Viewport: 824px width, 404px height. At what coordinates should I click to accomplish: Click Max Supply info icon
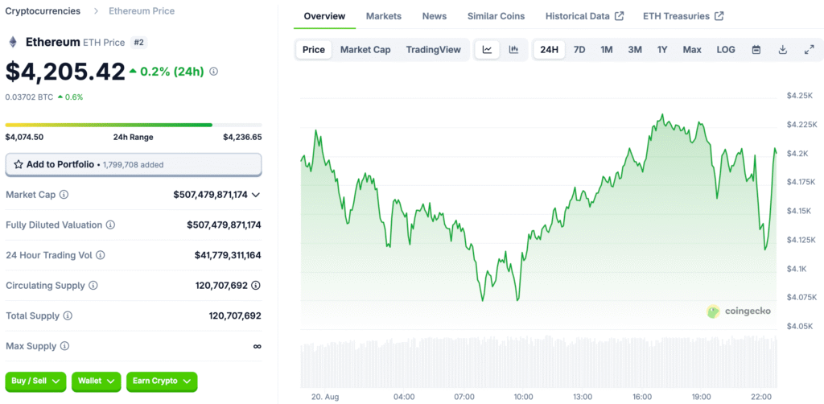tap(64, 346)
